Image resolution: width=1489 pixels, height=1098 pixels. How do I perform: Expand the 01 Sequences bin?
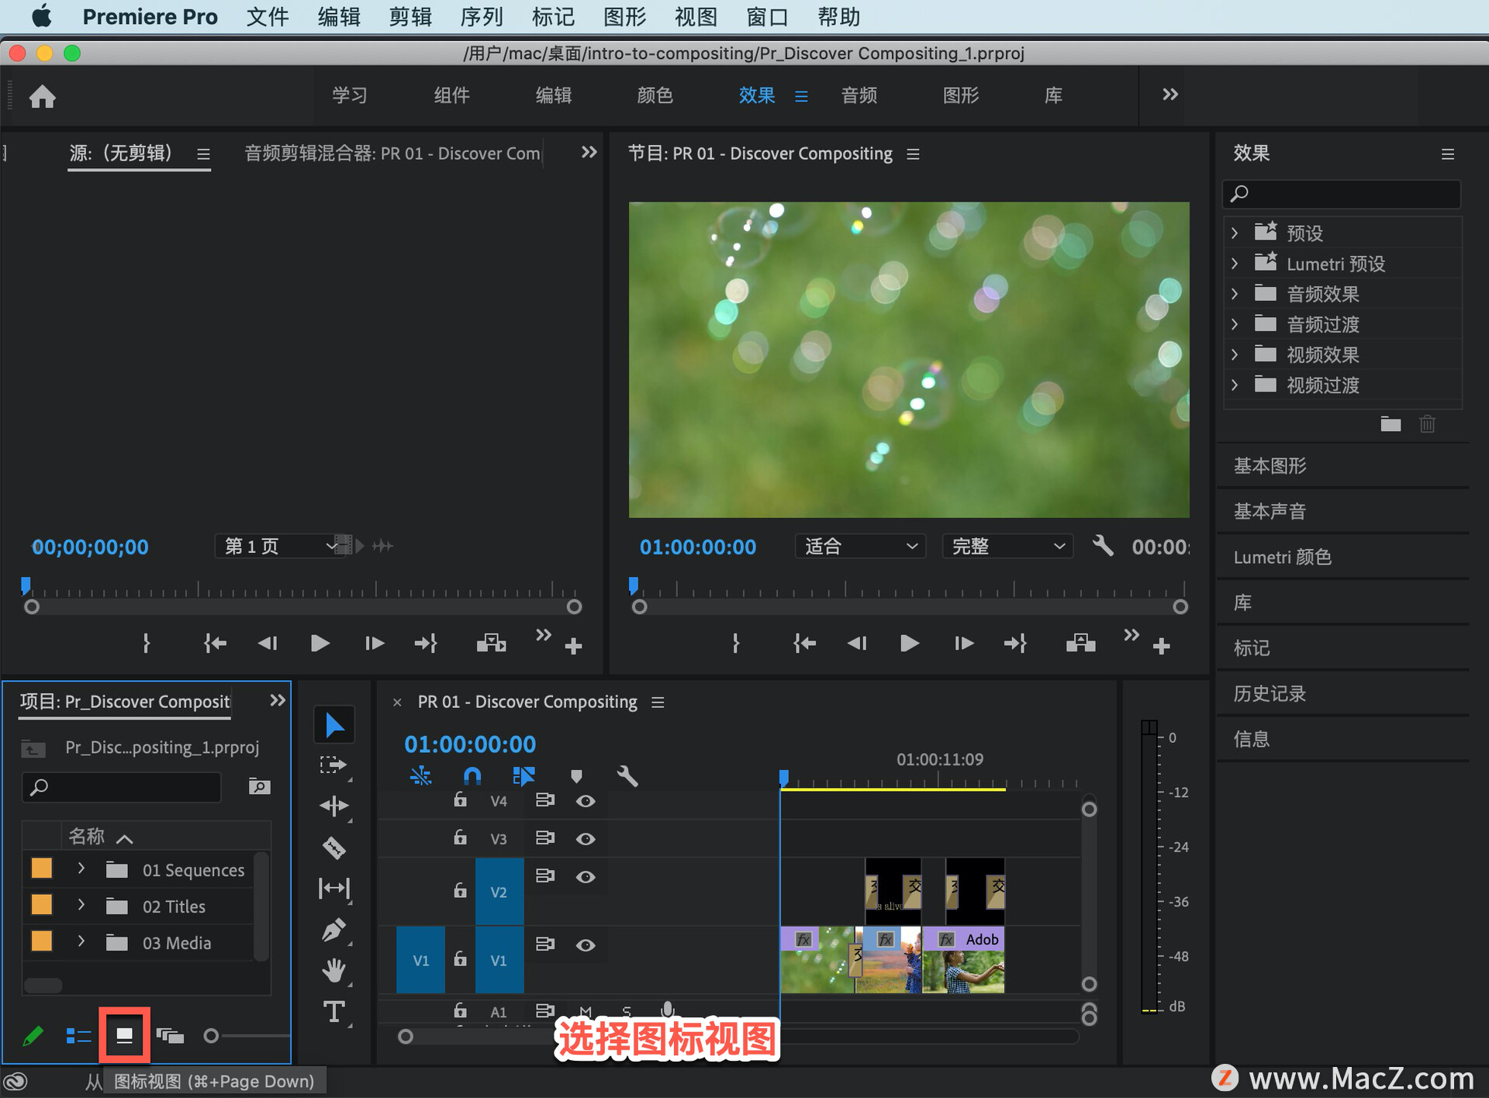click(81, 869)
